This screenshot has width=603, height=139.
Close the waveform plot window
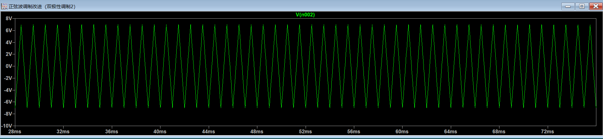tap(595, 6)
